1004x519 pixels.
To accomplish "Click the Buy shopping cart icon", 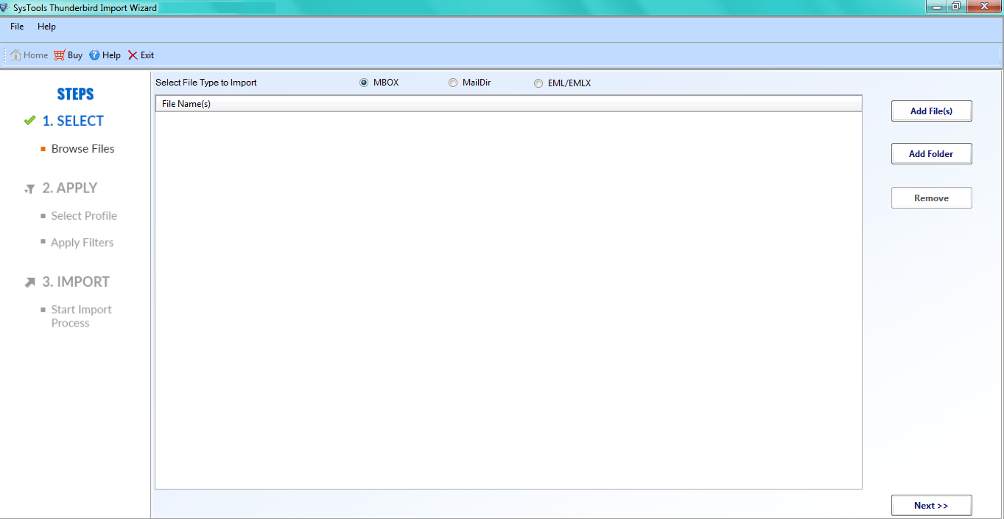I will coord(60,55).
